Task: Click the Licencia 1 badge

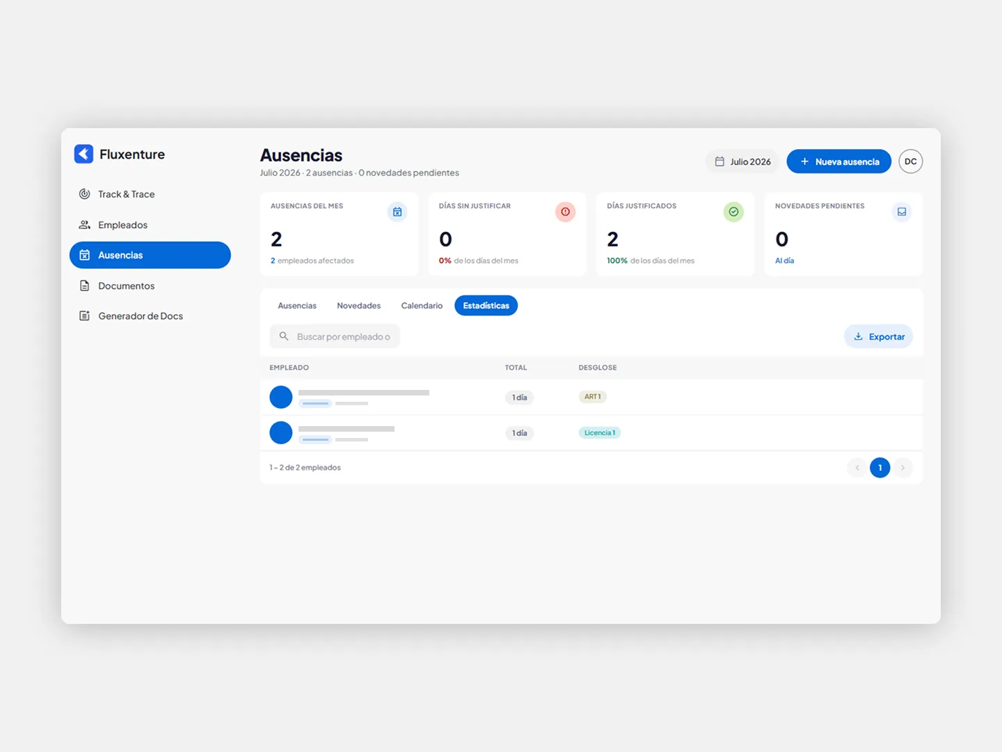Action: [x=600, y=432]
